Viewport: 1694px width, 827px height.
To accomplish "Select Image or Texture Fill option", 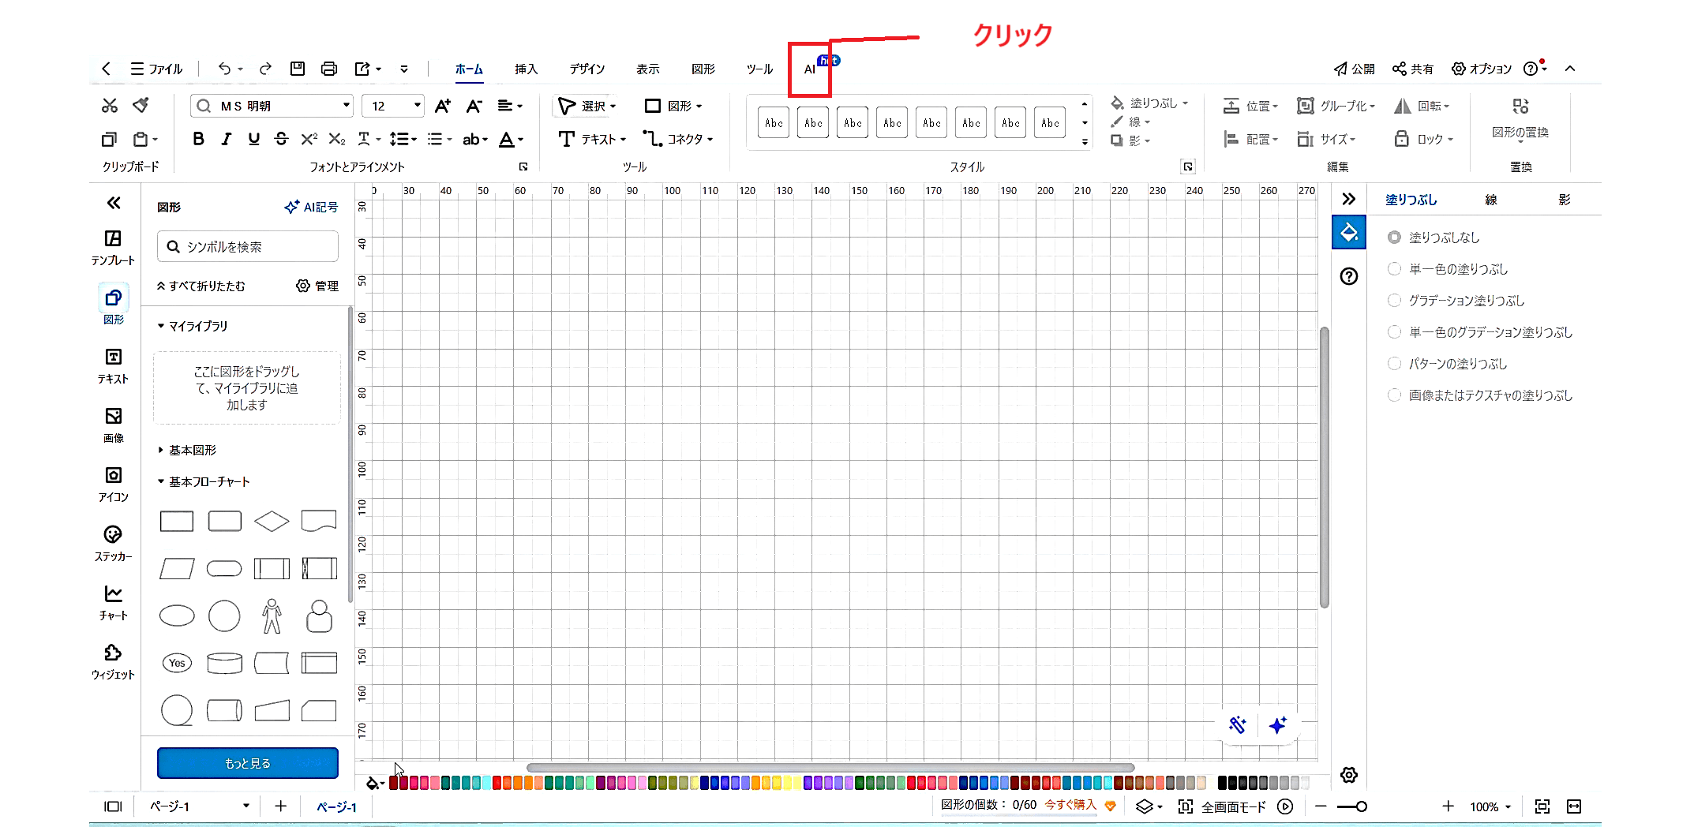I will tap(1395, 395).
